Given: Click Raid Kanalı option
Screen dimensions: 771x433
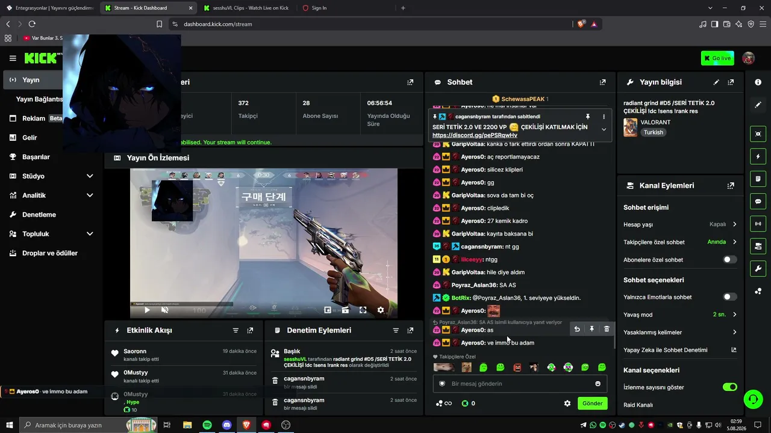Looking at the screenshot, I should [x=638, y=405].
